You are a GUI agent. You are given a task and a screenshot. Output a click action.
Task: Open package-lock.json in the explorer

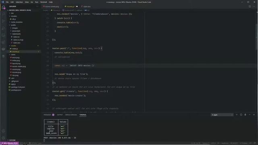pos(18,87)
